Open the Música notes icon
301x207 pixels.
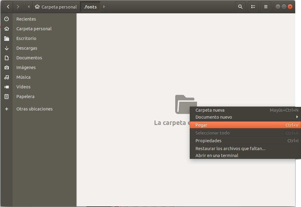coord(6,77)
